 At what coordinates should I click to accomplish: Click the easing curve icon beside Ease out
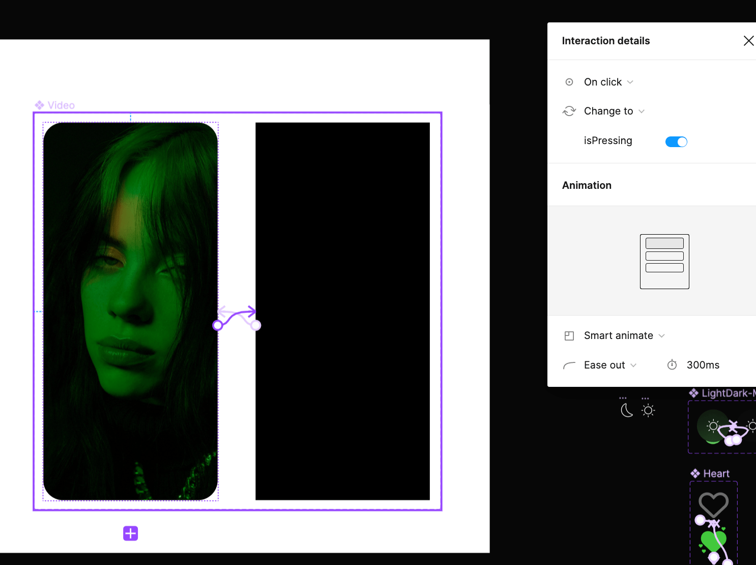click(x=569, y=365)
